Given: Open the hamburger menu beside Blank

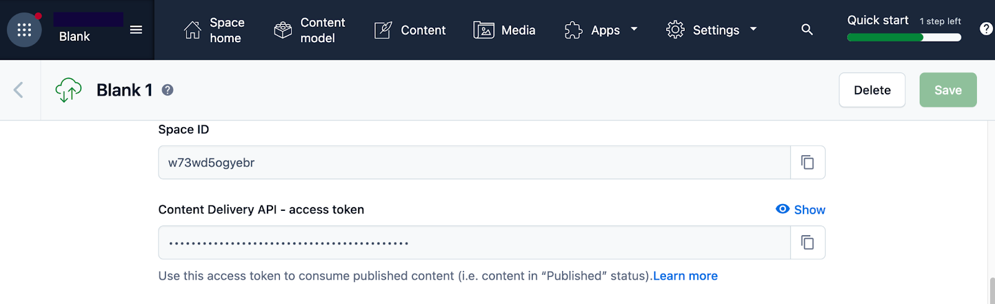Looking at the screenshot, I should point(136,30).
